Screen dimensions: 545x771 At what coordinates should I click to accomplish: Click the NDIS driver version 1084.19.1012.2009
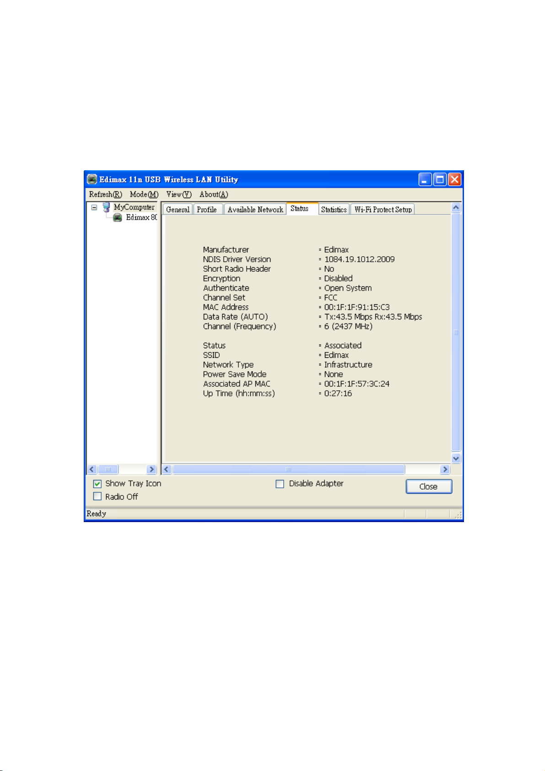tap(360, 259)
